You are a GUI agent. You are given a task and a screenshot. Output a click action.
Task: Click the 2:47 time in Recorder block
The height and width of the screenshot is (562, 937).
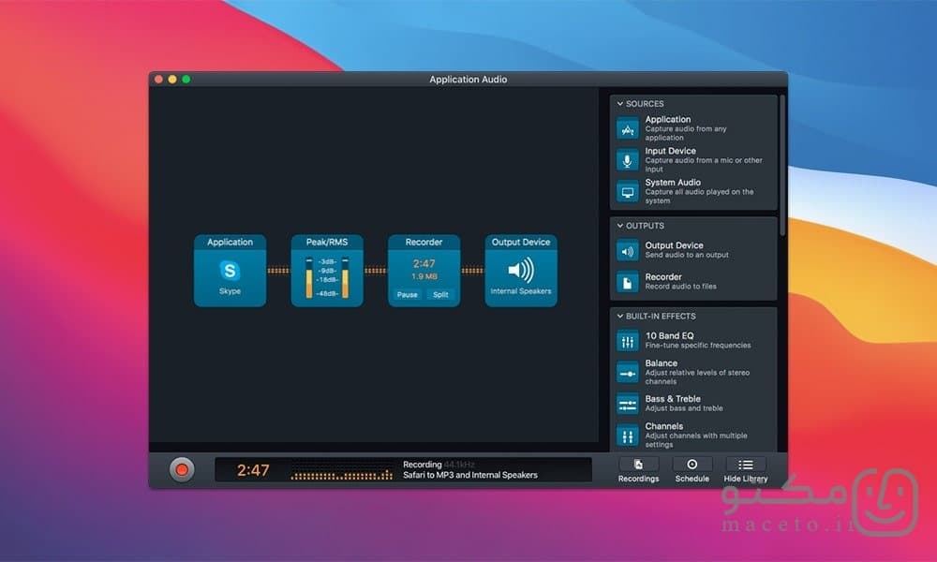pos(424,263)
